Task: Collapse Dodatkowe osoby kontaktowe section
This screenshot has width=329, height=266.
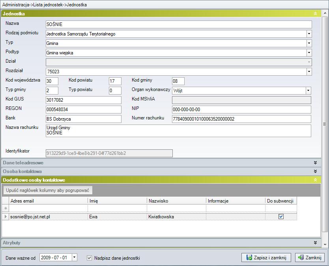Action: (315, 180)
